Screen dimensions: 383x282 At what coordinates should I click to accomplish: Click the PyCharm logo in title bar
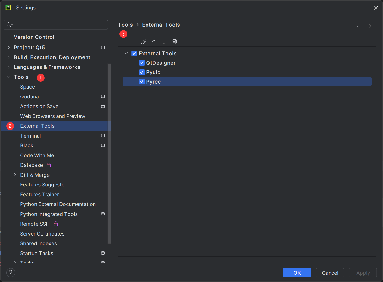(8, 8)
